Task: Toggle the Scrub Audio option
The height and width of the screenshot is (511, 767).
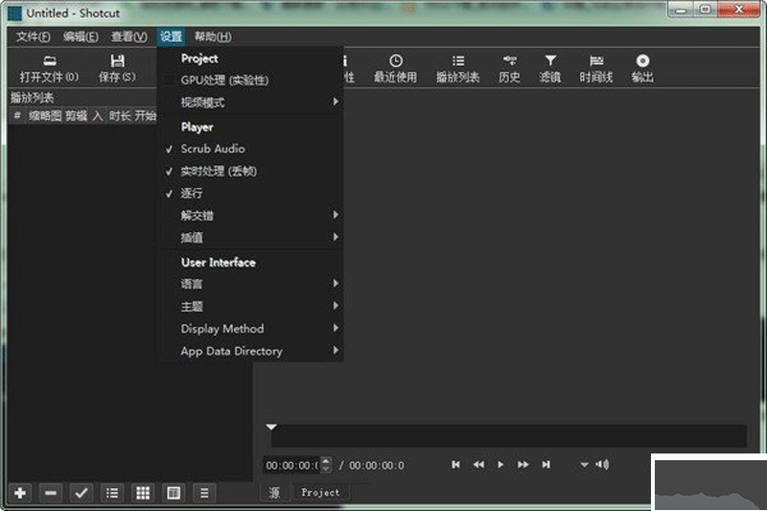Action: [213, 149]
